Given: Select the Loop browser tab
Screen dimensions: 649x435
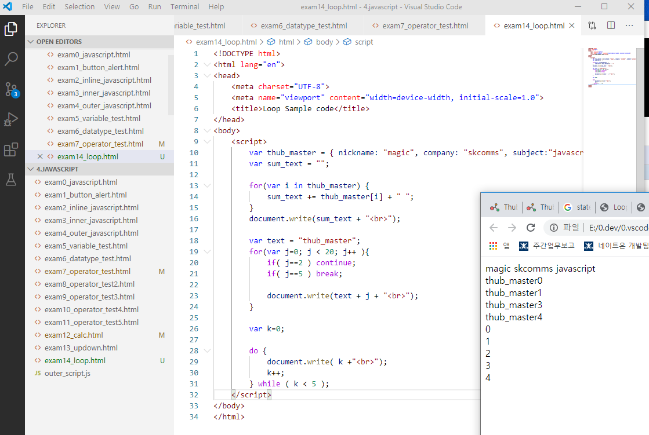Looking at the screenshot, I should (x=614, y=207).
